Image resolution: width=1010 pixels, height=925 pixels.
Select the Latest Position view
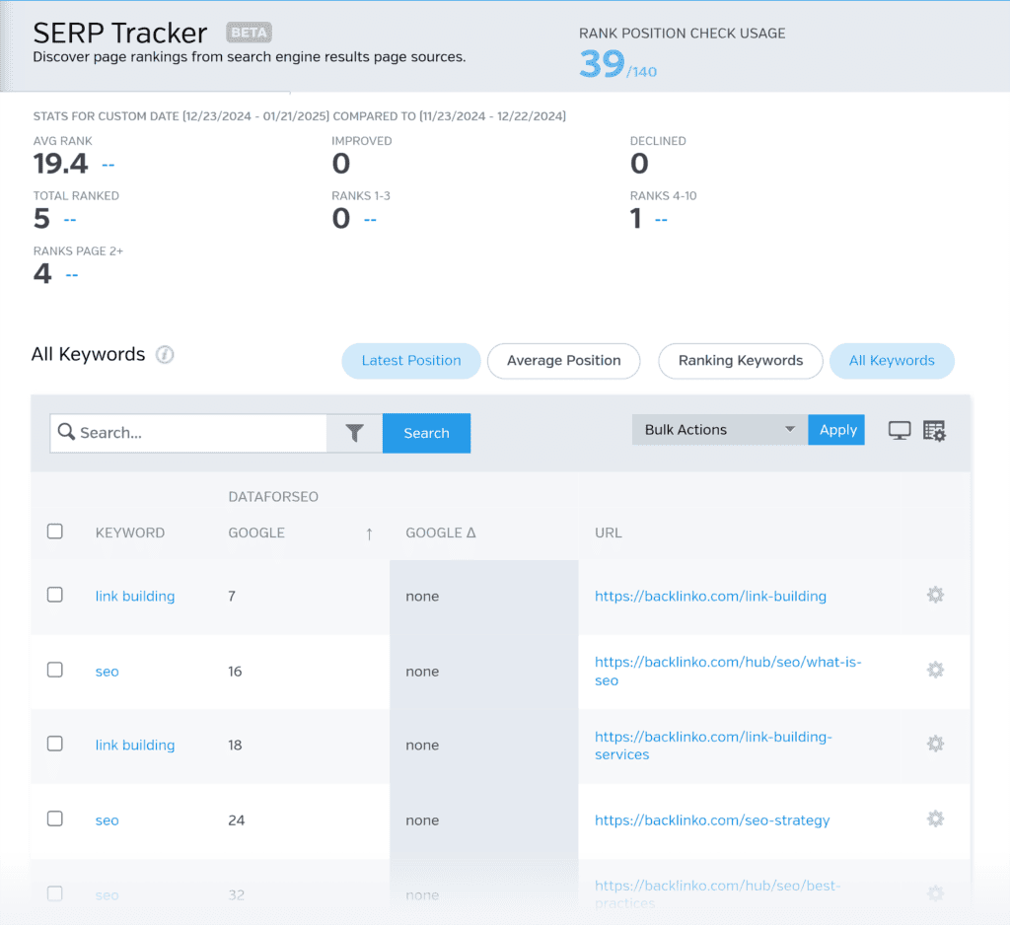pyautogui.click(x=410, y=361)
